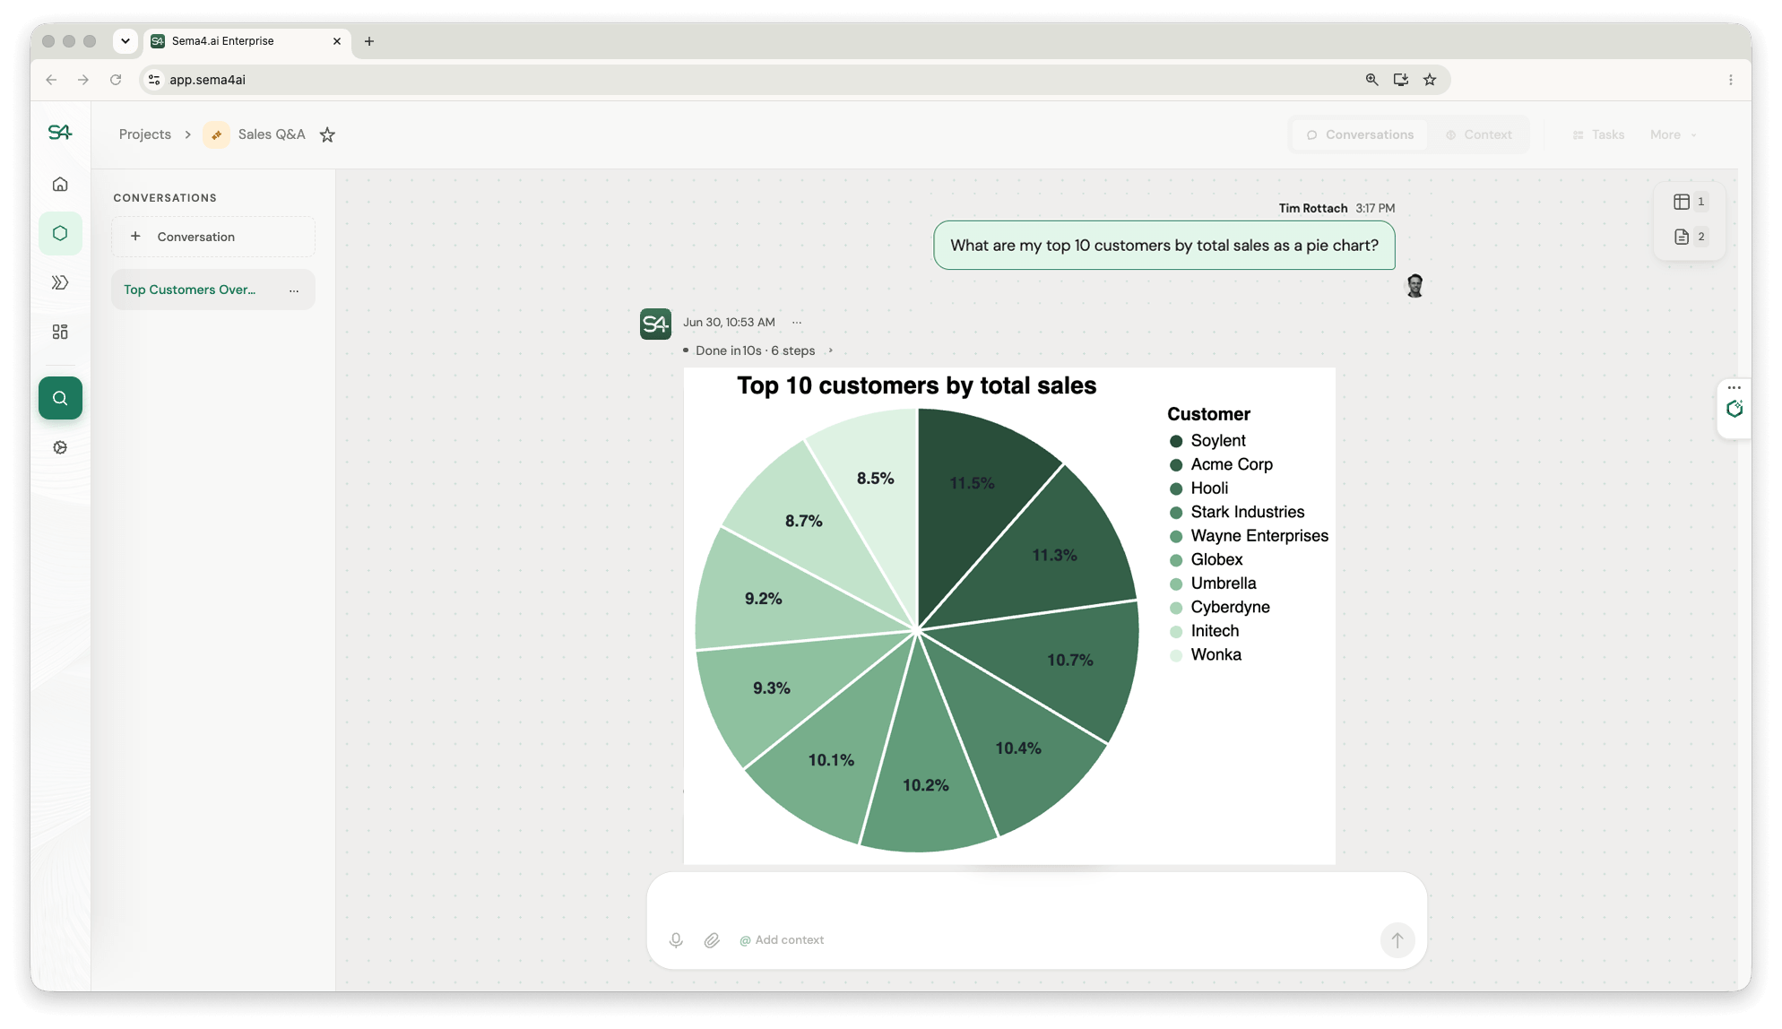Viewport: 1782px width, 1029px height.
Task: Click site info icon in address bar
Action: [x=154, y=80]
